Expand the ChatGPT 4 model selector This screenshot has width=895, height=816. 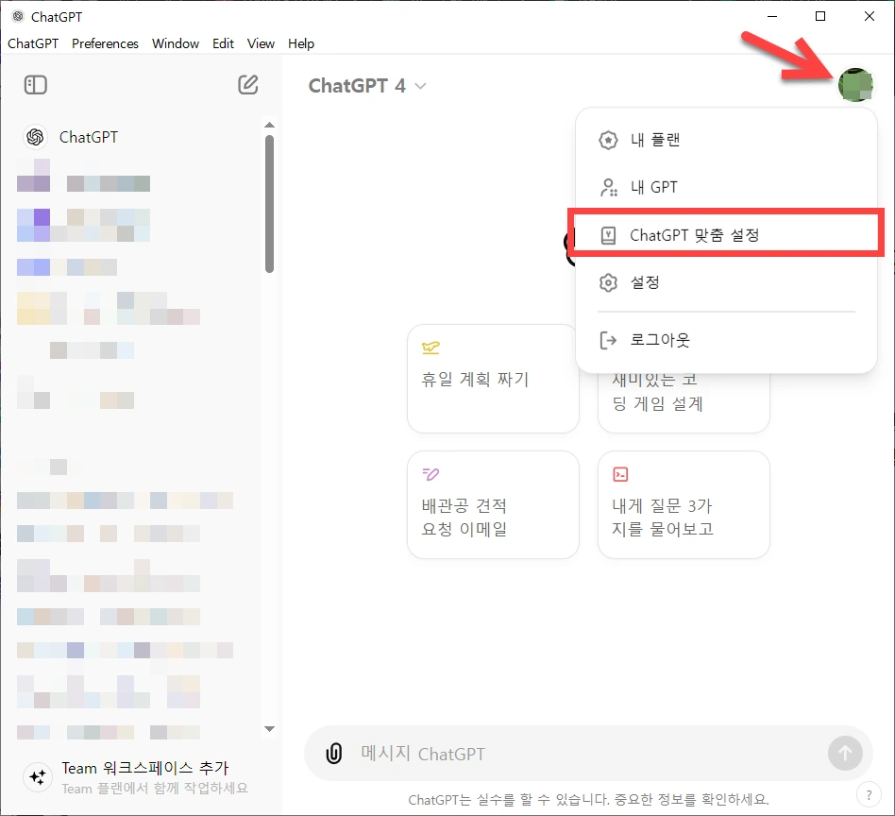point(367,86)
